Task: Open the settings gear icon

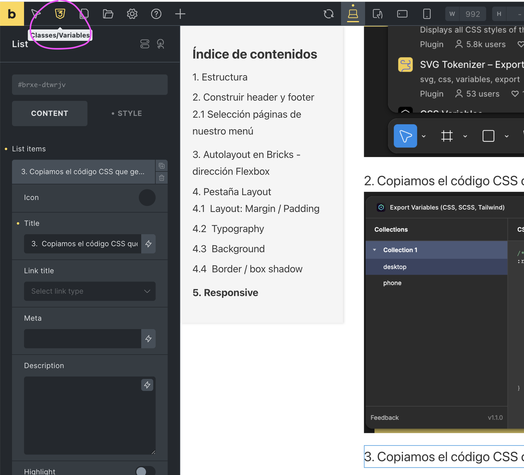Action: coord(132,14)
